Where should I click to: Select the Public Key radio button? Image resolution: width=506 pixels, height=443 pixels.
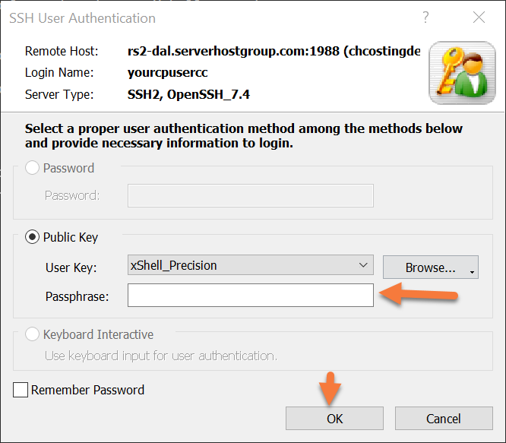point(33,237)
